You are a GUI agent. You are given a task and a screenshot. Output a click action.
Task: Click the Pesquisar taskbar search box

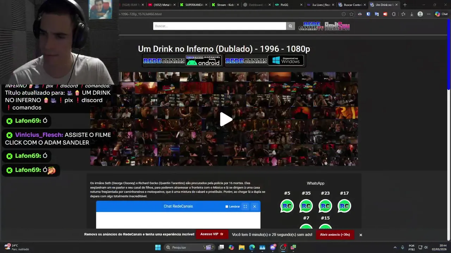click(x=190, y=247)
